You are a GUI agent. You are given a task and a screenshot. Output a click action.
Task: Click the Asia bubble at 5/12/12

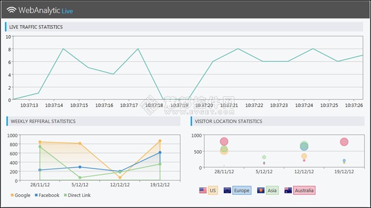[x=264, y=157]
